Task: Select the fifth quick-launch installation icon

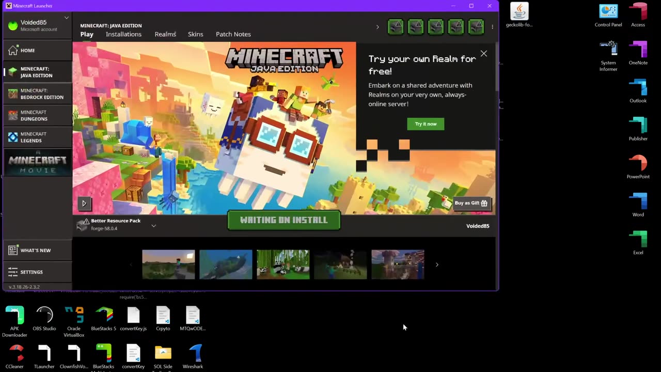Action: point(476,27)
